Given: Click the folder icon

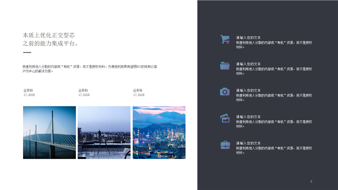Looking at the screenshot, I should point(225,66).
